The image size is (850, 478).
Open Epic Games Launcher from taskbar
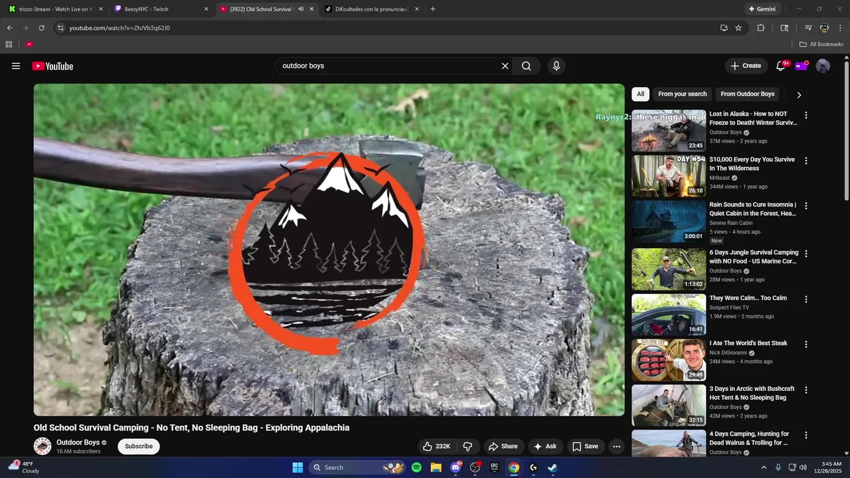point(494,467)
